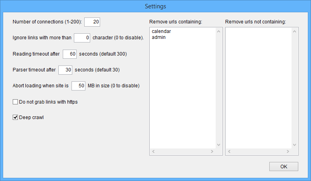Image resolution: width=311 pixels, height=181 pixels.
Task: Click right arrow of Remove urls not containing scrollbar
Action: [x=288, y=152]
